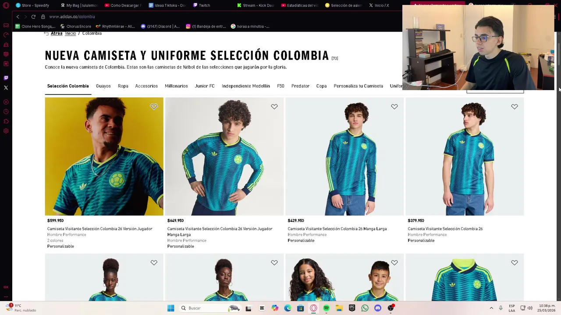Open Camiseta Visitante Selección Colombia 26 Manga Larga

tap(337, 229)
